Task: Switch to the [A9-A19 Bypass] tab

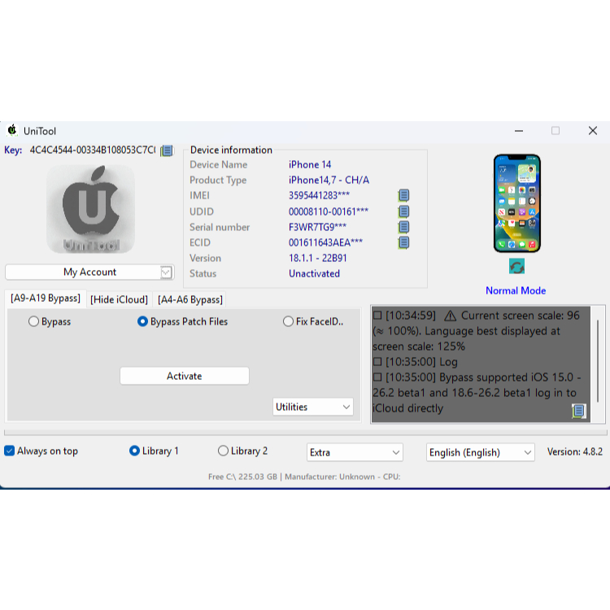Action: (46, 298)
